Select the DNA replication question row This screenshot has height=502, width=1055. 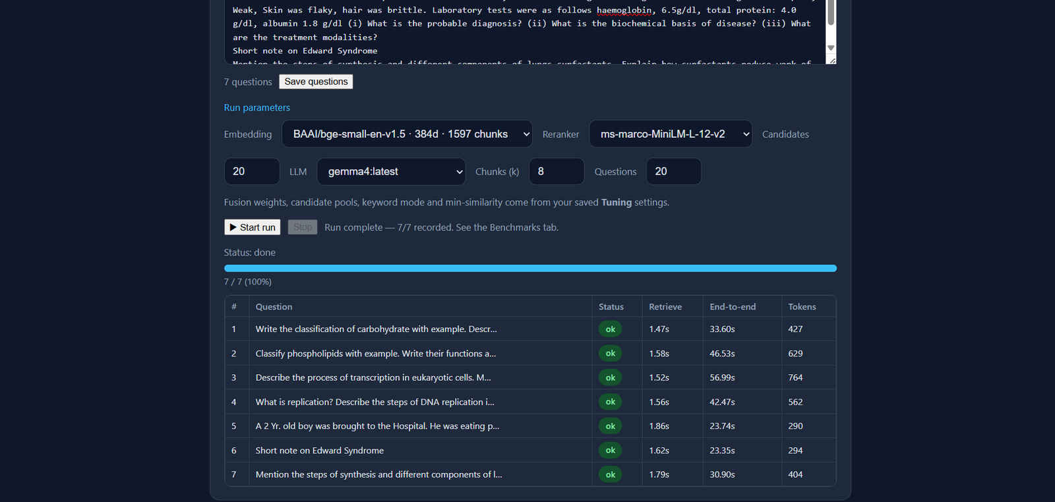coord(530,402)
